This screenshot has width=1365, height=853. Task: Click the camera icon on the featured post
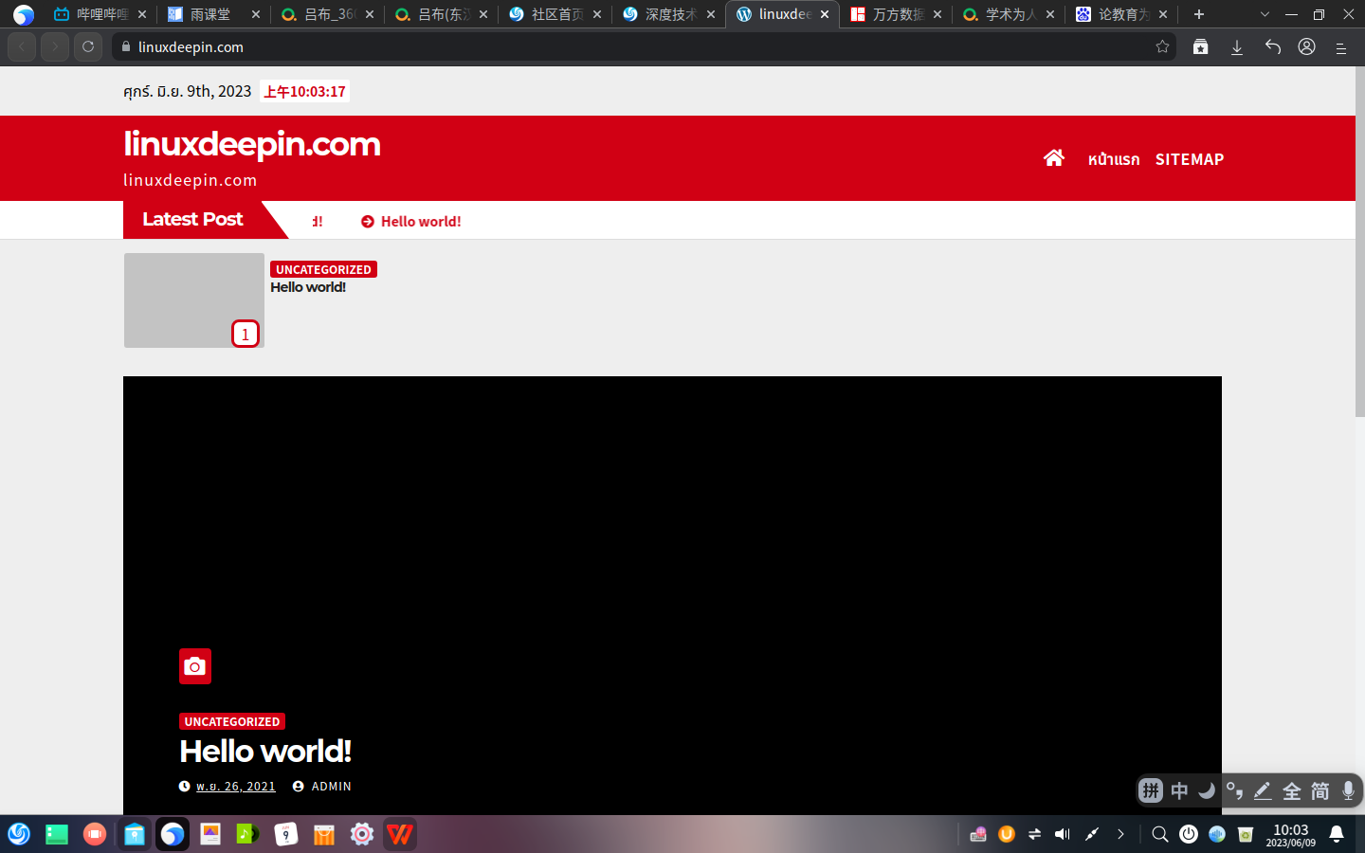point(195,666)
